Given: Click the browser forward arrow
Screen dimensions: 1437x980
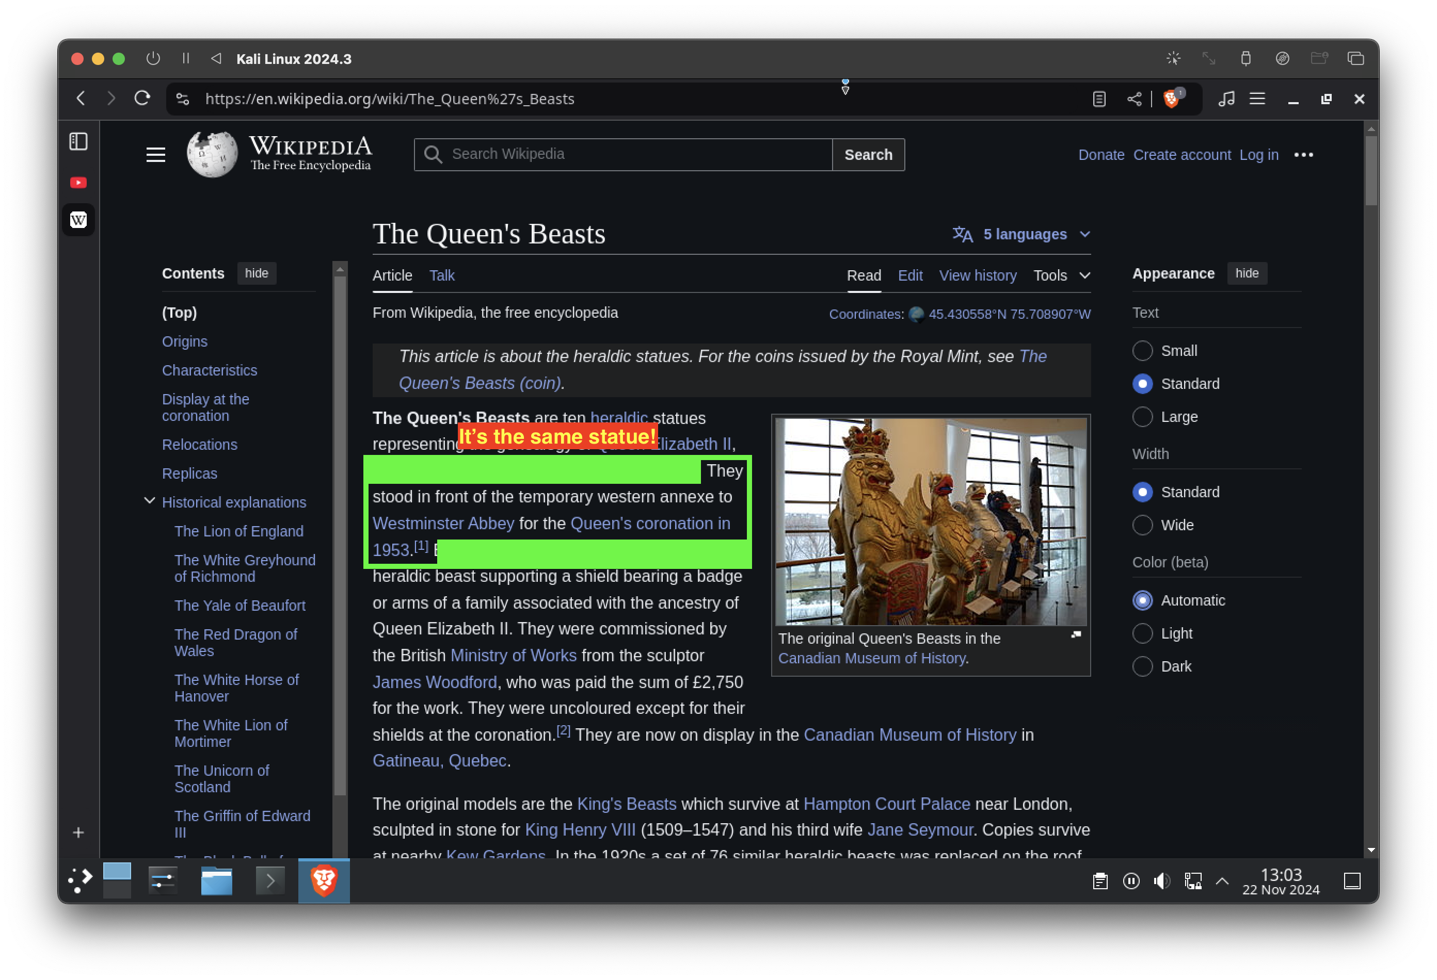Looking at the screenshot, I should click(x=111, y=99).
